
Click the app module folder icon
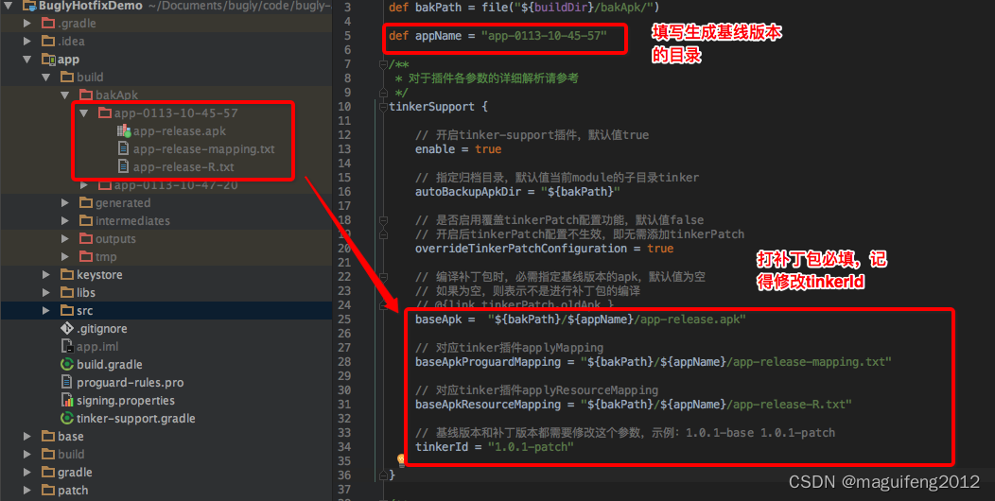48,59
